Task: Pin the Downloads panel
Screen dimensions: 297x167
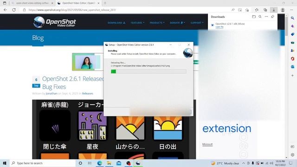Action: [x=272, y=17]
